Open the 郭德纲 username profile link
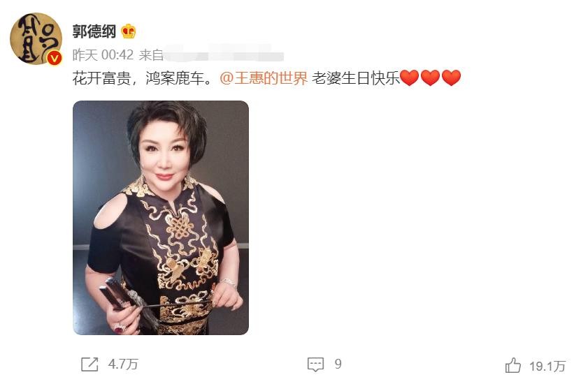Screen dimensions: 581x384 (x=94, y=31)
